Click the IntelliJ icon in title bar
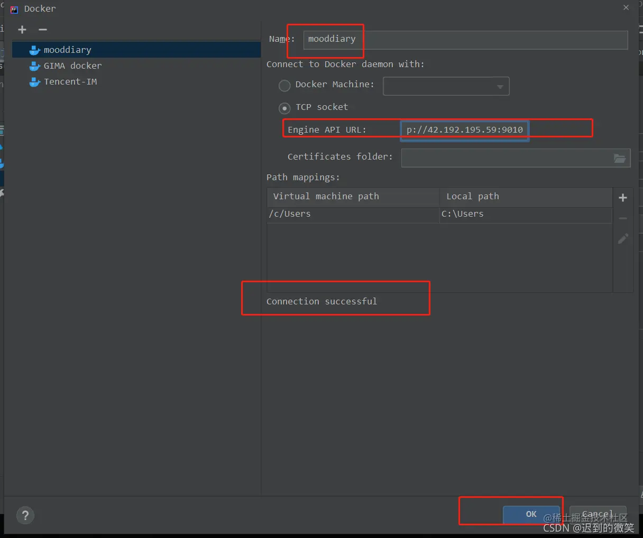This screenshot has height=538, width=643. 14,9
